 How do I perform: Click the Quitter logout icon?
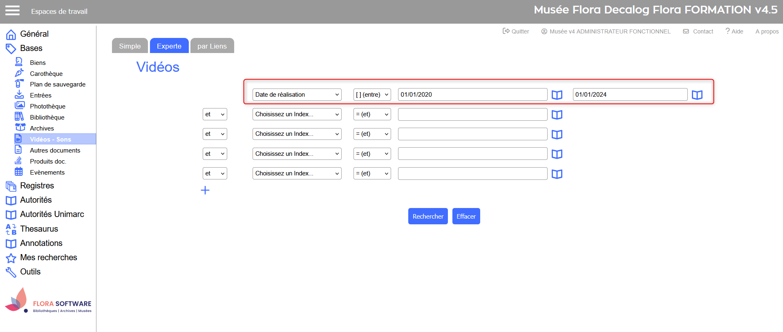point(506,31)
